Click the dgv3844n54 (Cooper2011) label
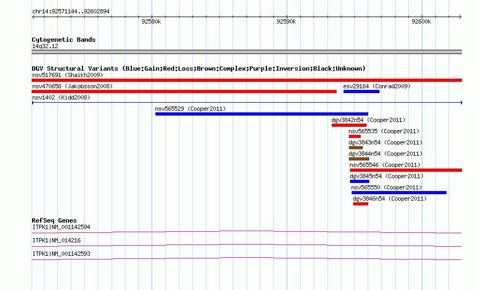 point(385,154)
